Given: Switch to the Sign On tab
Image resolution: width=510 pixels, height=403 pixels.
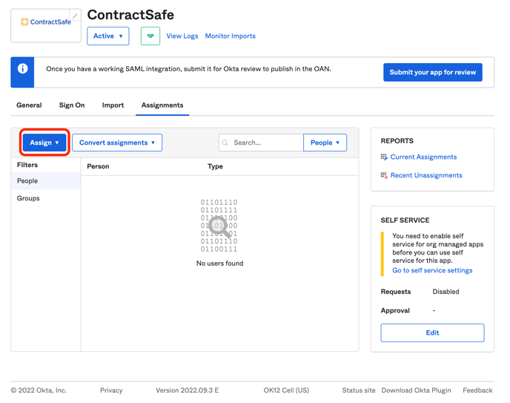Looking at the screenshot, I should coord(72,105).
